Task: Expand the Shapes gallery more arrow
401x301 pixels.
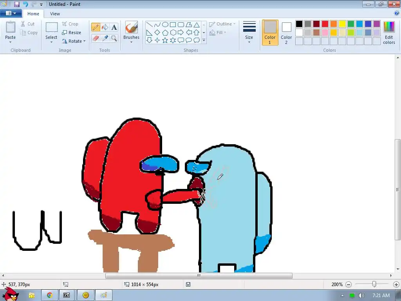Action: [x=204, y=40]
